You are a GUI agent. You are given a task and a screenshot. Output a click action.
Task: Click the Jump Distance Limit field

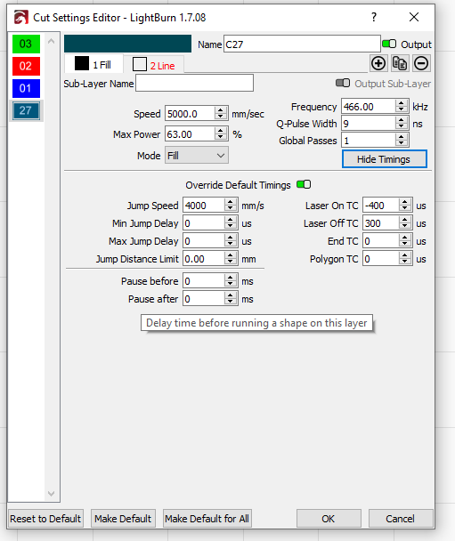(204, 259)
